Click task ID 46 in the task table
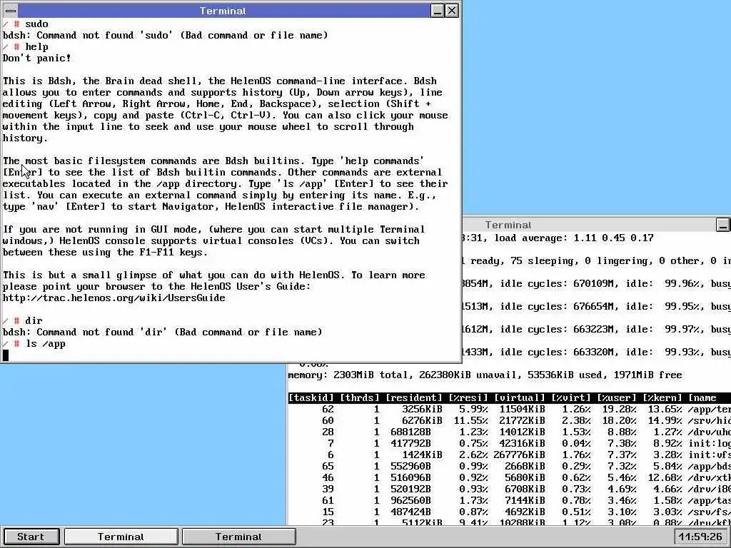Viewport: 731px width, 548px height. coord(328,477)
